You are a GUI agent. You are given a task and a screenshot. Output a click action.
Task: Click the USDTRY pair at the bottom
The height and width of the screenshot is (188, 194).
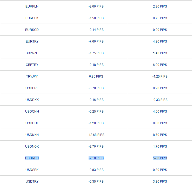[x=32, y=181]
